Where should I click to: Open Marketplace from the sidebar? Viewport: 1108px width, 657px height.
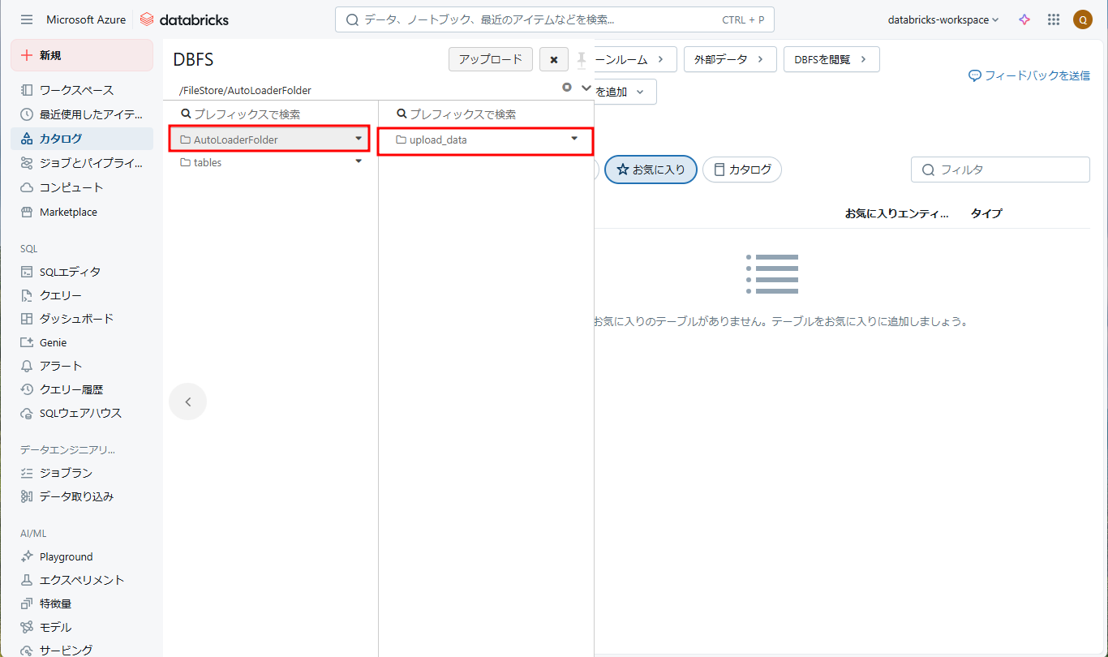[x=68, y=212]
